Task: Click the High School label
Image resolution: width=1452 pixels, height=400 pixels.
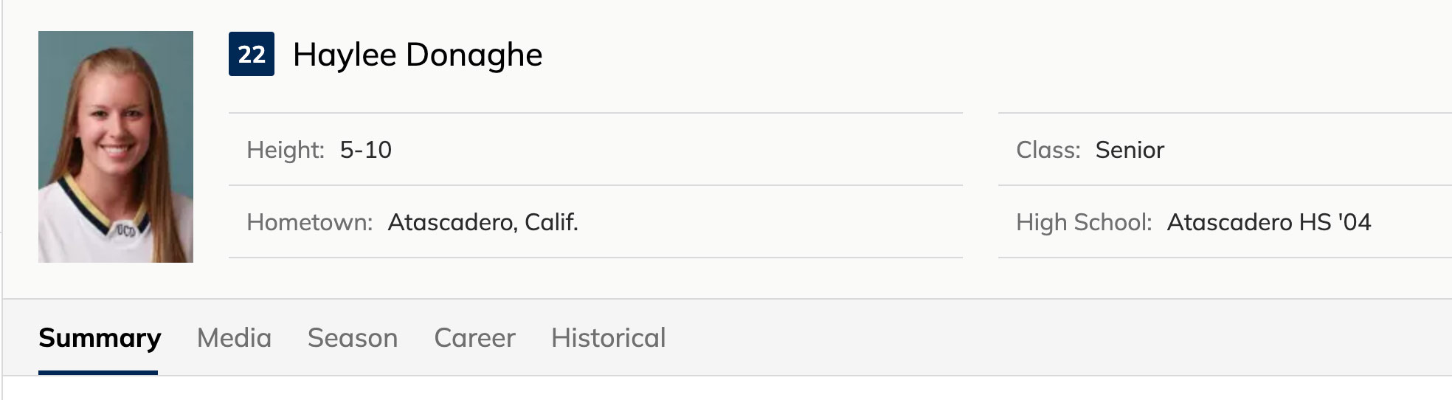Action: 1083,222
